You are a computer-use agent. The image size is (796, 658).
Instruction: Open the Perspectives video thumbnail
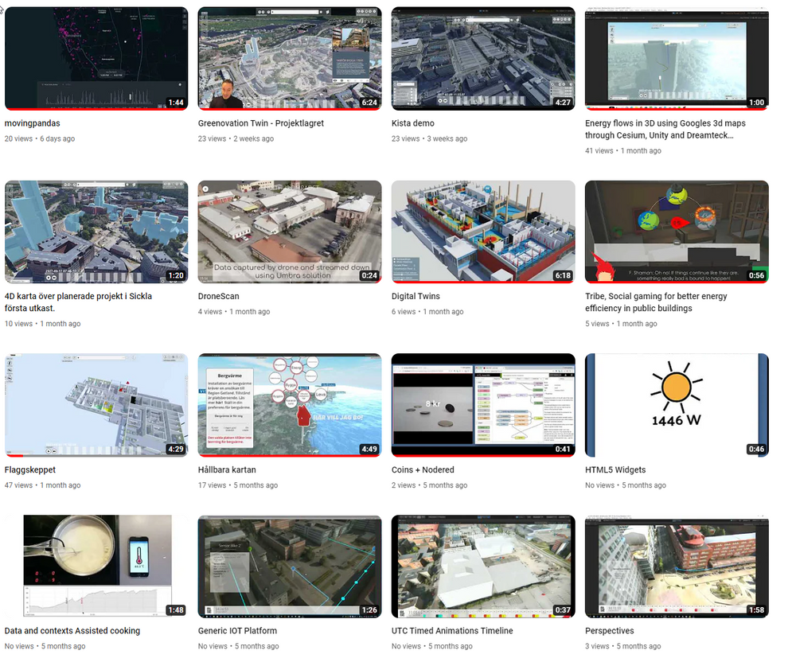(677, 566)
